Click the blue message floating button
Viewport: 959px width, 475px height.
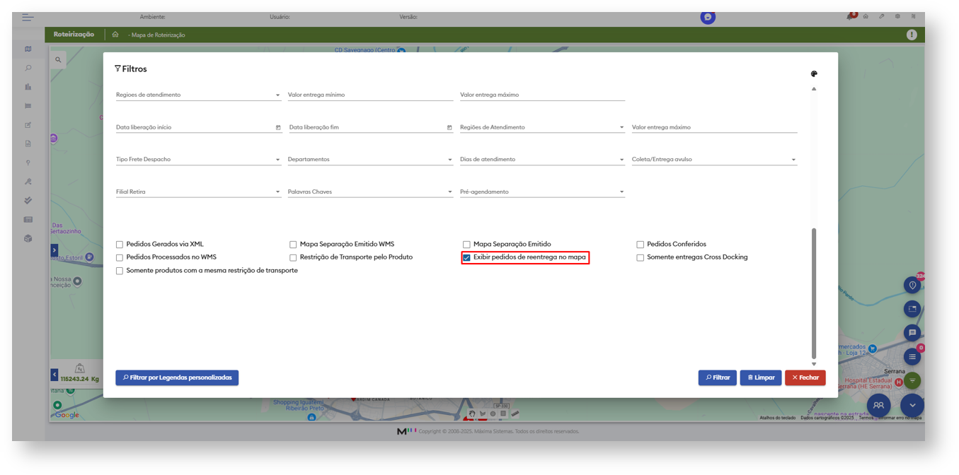[x=912, y=332]
